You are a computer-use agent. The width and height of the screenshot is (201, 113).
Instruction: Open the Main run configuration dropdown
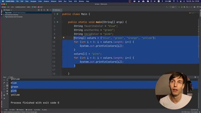[x=174, y=7]
